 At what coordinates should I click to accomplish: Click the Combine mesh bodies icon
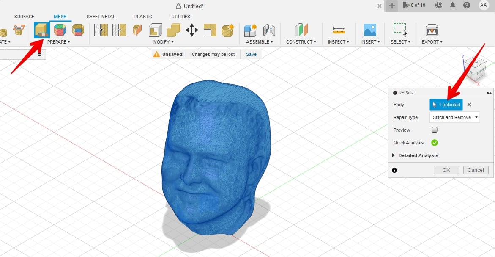click(174, 30)
